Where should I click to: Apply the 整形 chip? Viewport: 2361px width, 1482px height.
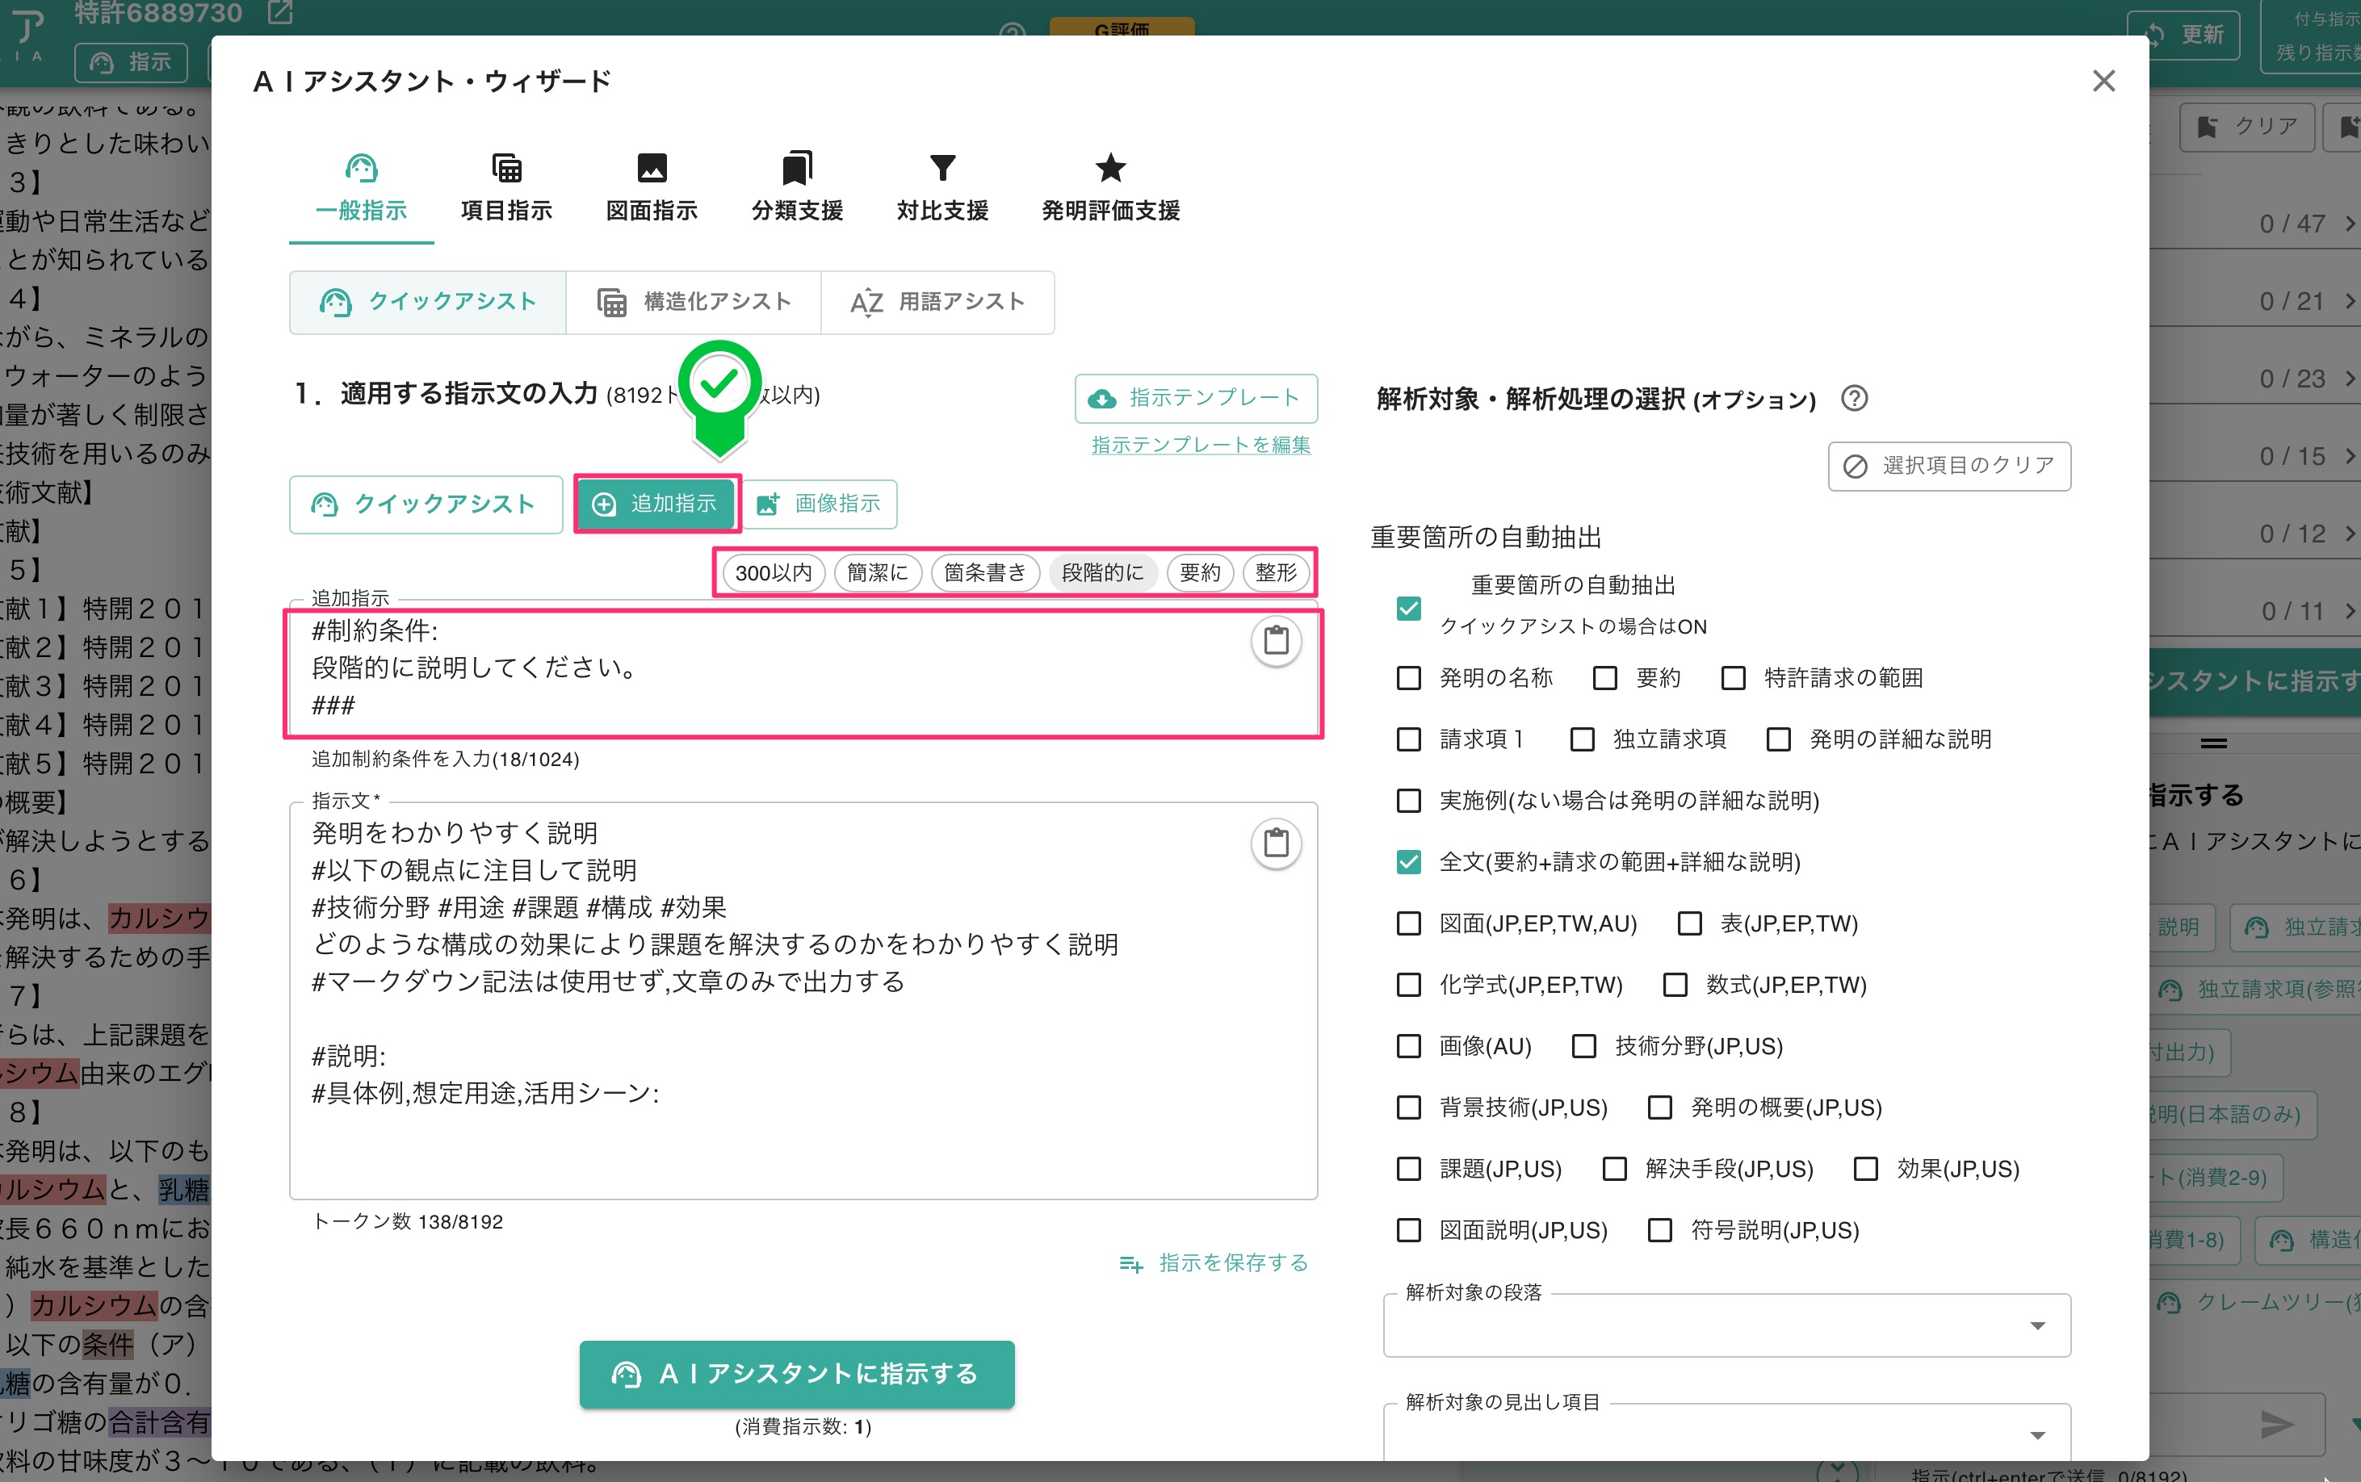coord(1276,572)
